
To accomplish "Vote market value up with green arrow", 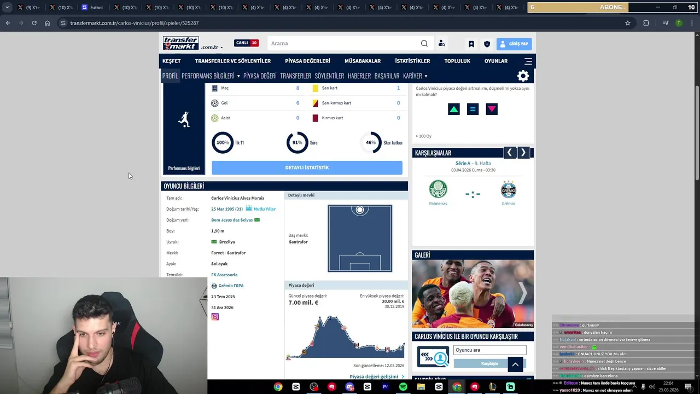I will tap(453, 109).
